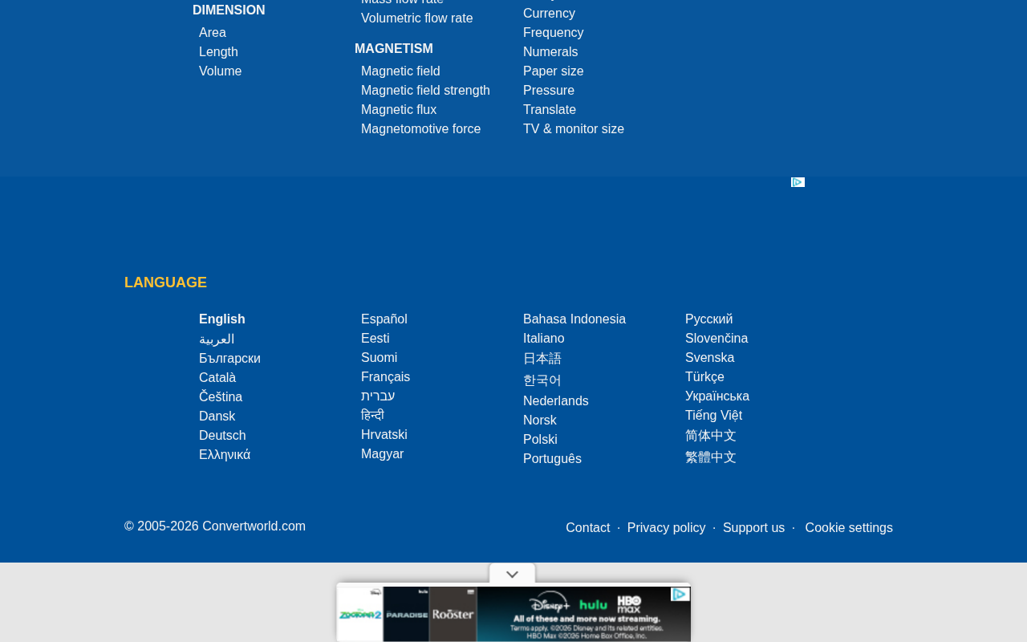Go to the Area converter
1027x642 pixels.
[x=213, y=33]
